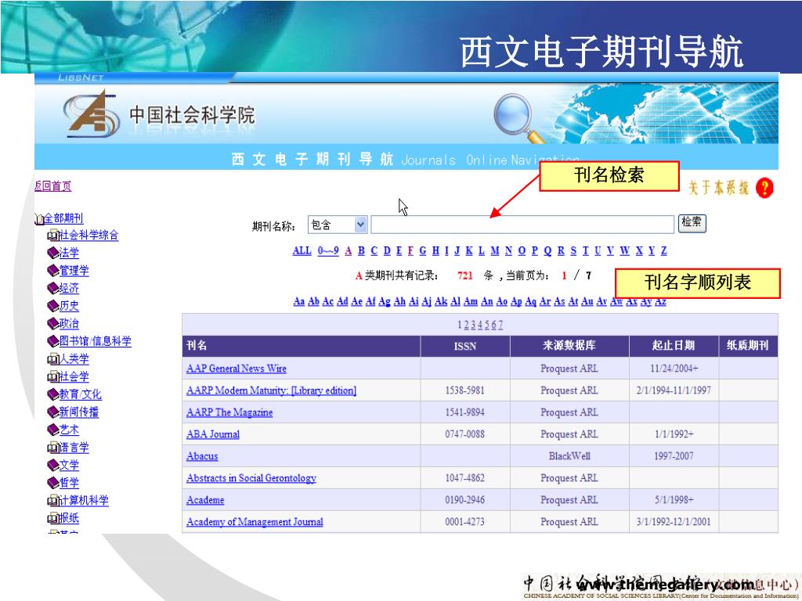Viewport: 802px width, 601px height.
Task: Click the book icon beside 文学
Action: pos(52,465)
